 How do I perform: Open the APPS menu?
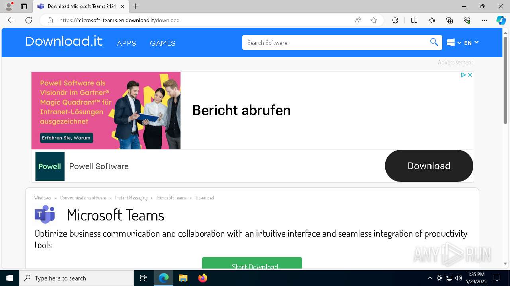tap(126, 43)
